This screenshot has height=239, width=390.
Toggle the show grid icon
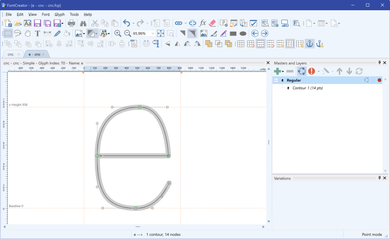coord(240,44)
